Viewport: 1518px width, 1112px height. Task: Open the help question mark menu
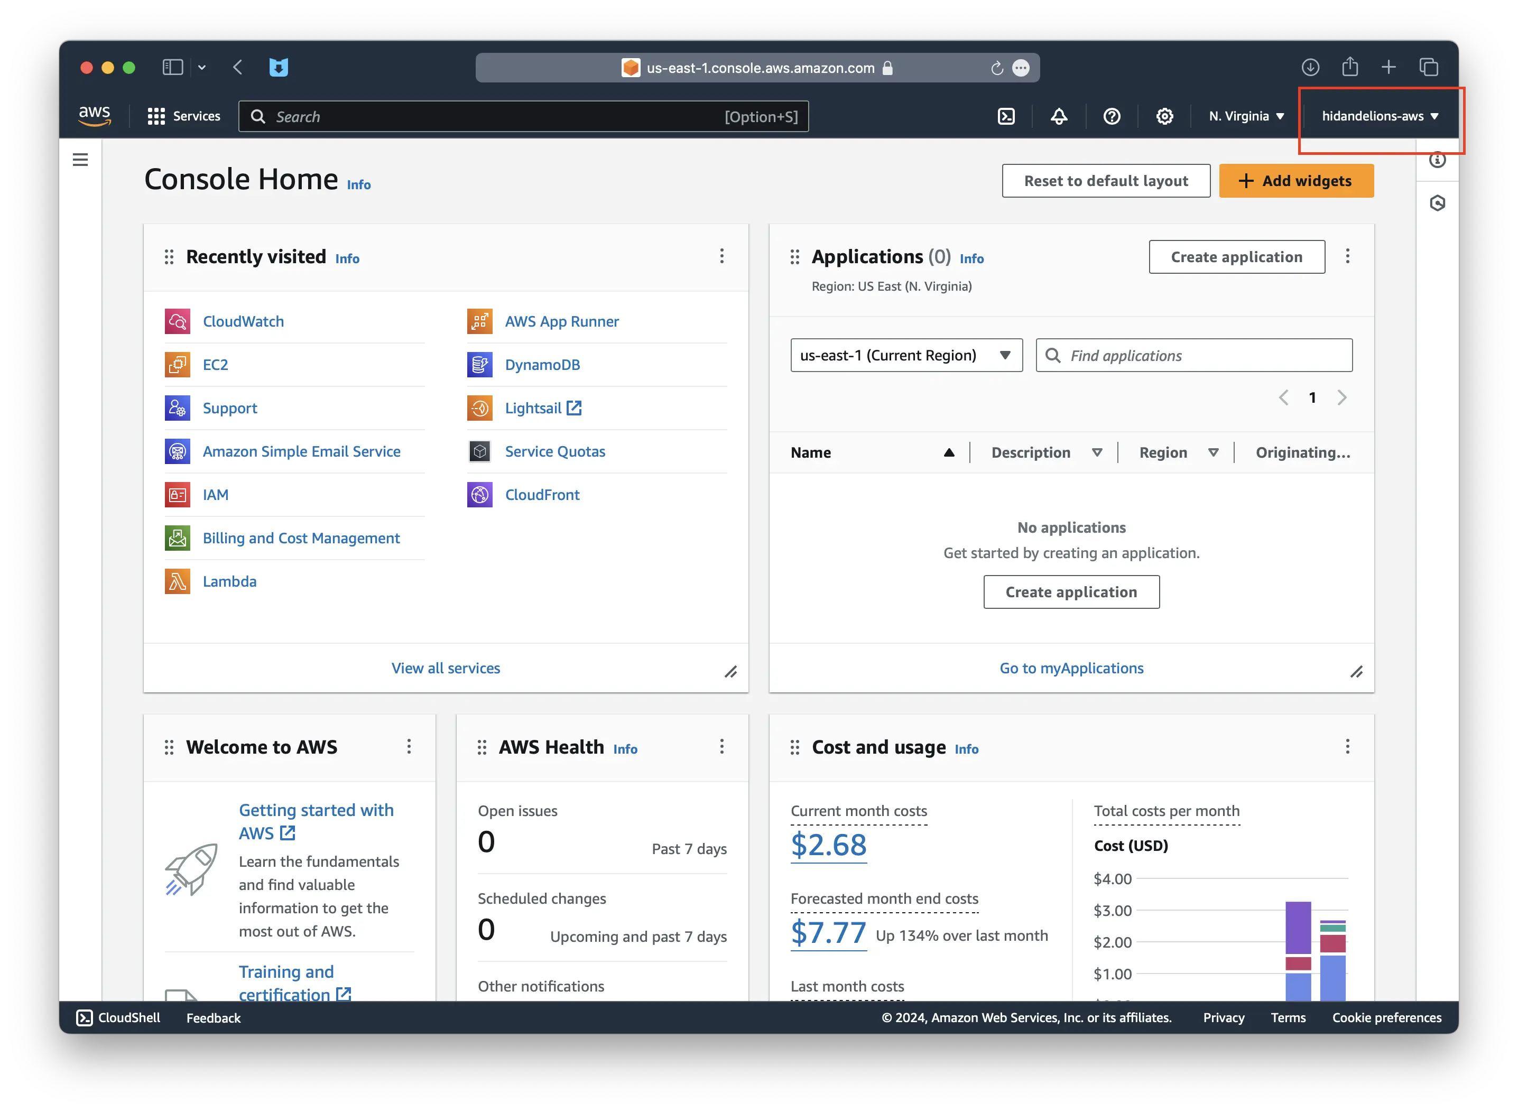click(x=1112, y=116)
